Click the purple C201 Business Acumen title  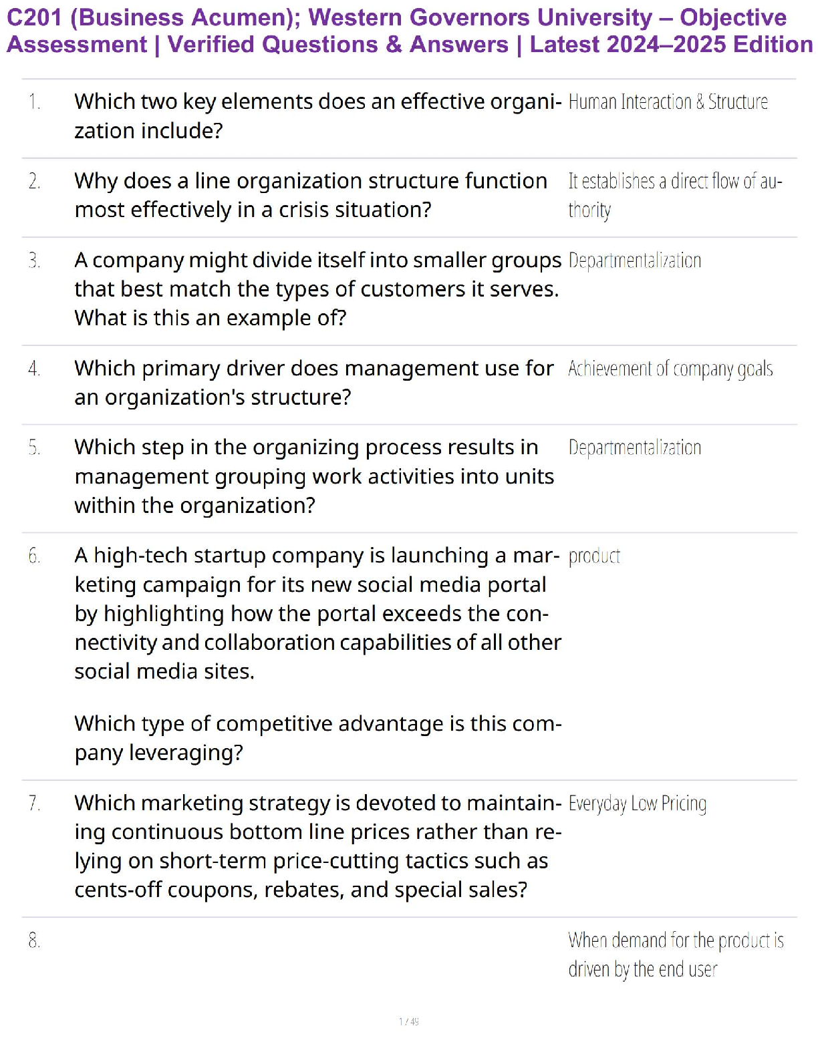[409, 31]
